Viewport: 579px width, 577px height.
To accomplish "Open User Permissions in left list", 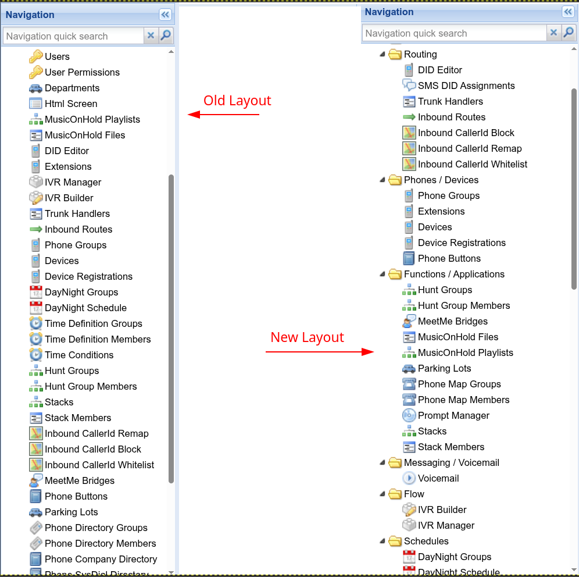I will pyautogui.click(x=82, y=72).
